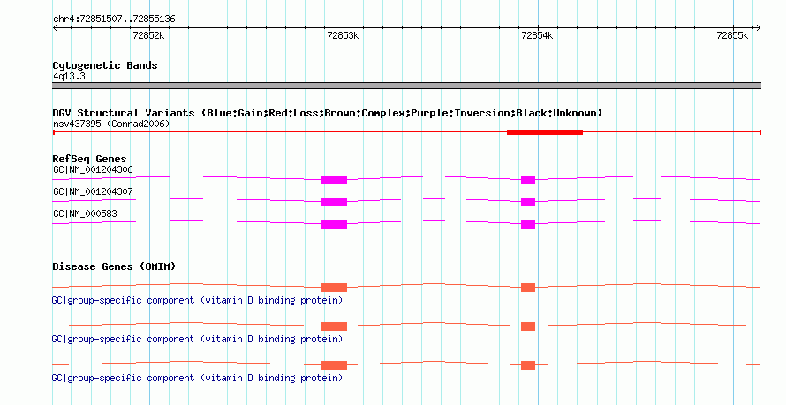This screenshot has height=405, width=786.
Task: Click the left arrow of the ruler
Action: click(x=55, y=28)
